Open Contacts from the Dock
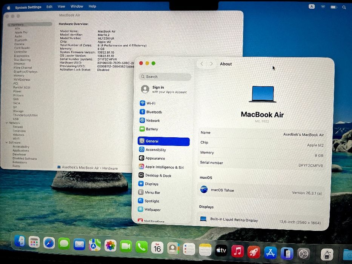 (x=173, y=248)
